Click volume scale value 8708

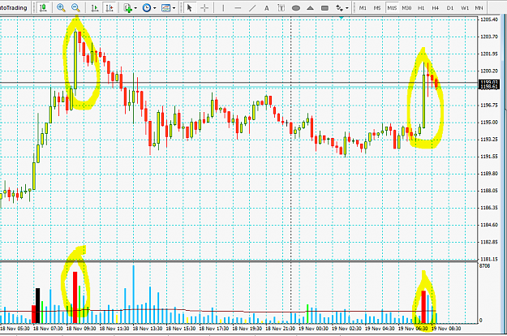(484, 266)
